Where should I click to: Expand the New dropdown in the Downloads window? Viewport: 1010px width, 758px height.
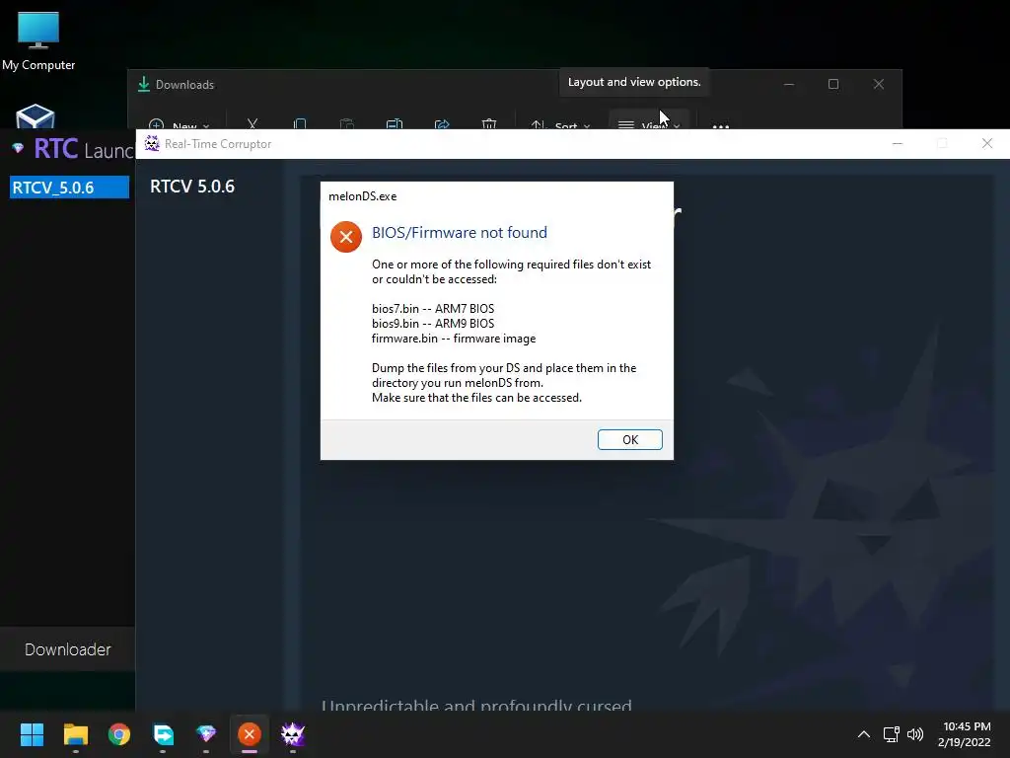[179, 124]
